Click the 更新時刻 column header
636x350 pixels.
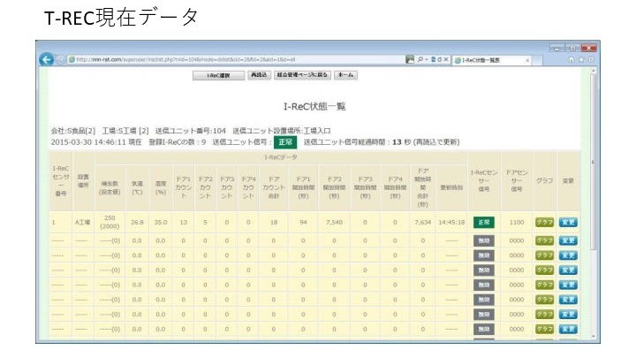pos(451,187)
